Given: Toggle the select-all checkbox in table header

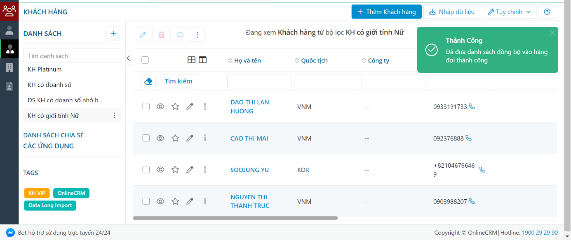Looking at the screenshot, I should point(145,60).
